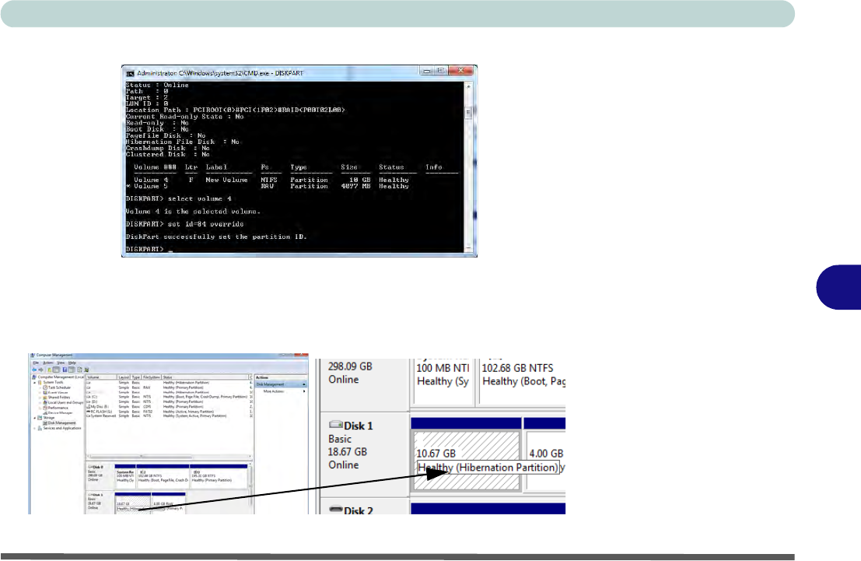Expand More Actions in the Actions pane

click(273, 391)
